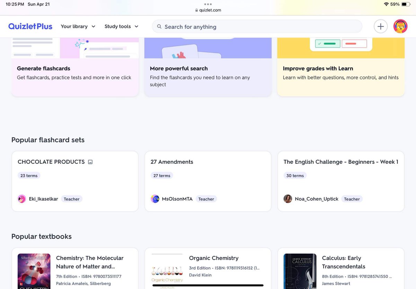Click the lock icon beside quizlet.com

tap(197, 10)
